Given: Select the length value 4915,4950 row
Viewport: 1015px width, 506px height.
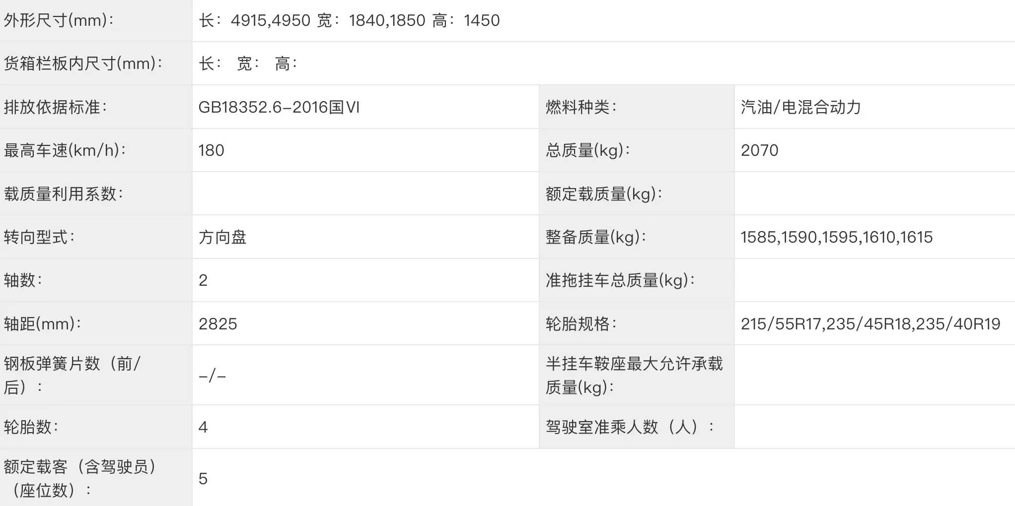Looking at the screenshot, I should pos(604,20).
